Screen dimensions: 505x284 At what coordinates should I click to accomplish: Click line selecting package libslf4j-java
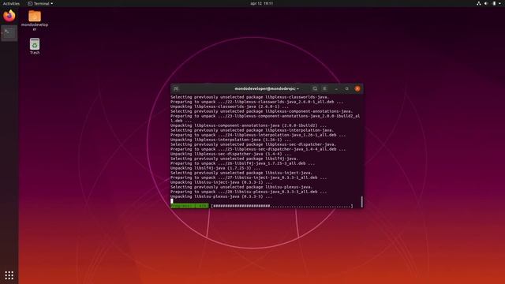click(234, 159)
